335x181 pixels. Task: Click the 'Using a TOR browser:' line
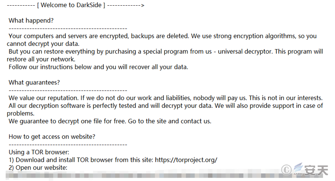click(x=39, y=152)
